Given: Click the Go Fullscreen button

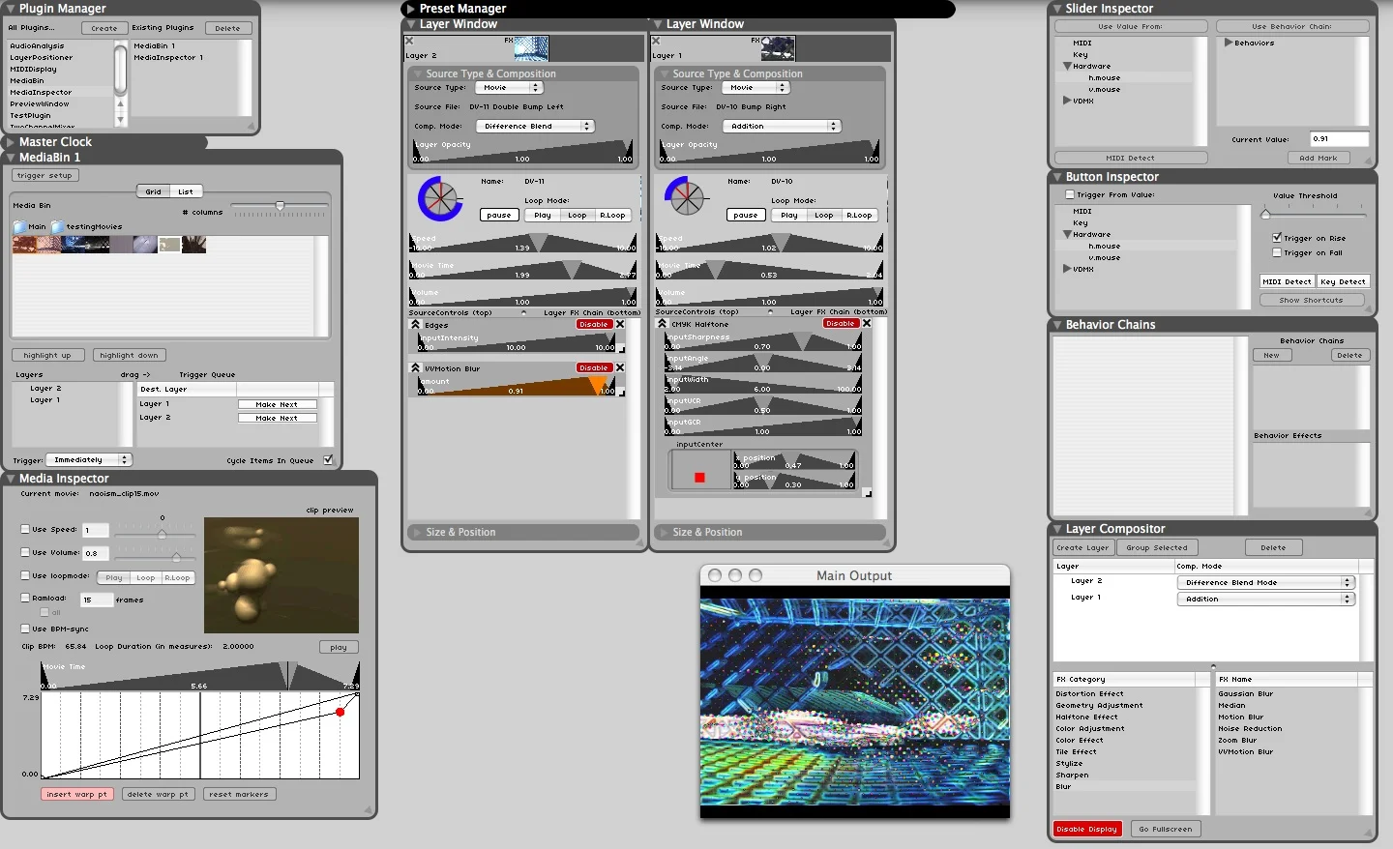Looking at the screenshot, I should coord(1165,829).
